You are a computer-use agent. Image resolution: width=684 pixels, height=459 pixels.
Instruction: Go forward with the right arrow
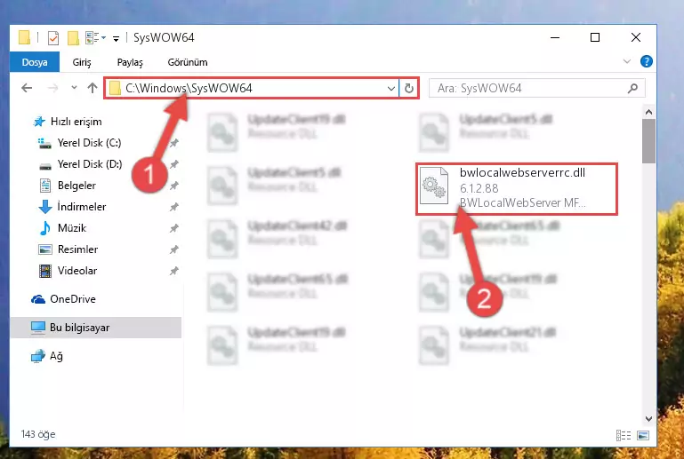click(52, 89)
